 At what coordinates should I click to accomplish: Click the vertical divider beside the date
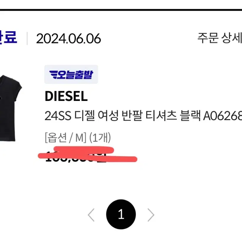pos(27,38)
